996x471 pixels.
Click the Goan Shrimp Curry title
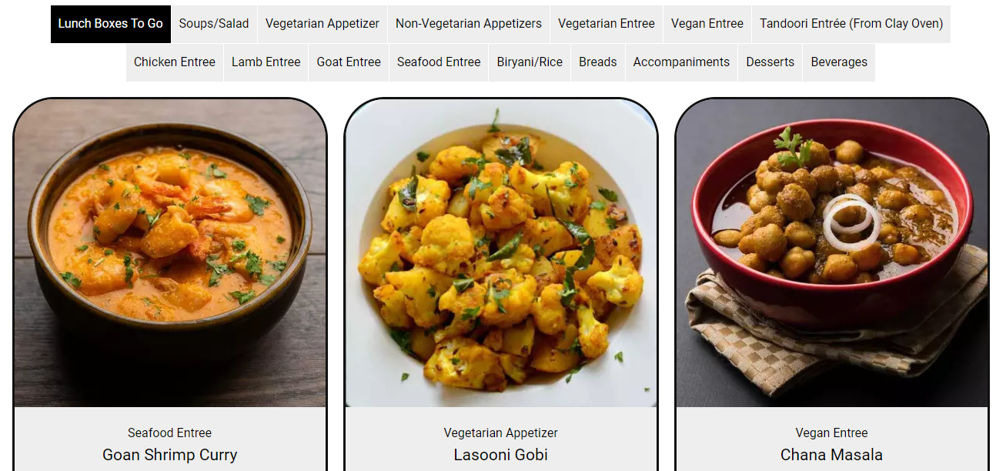point(170,455)
